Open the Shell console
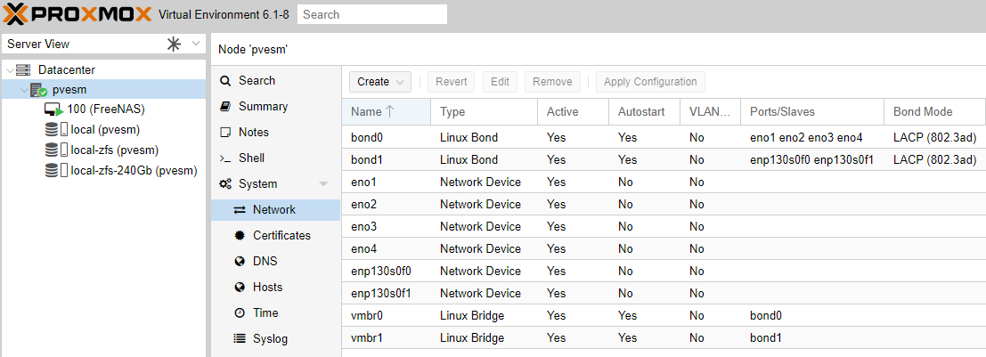986x357 pixels. (x=243, y=158)
